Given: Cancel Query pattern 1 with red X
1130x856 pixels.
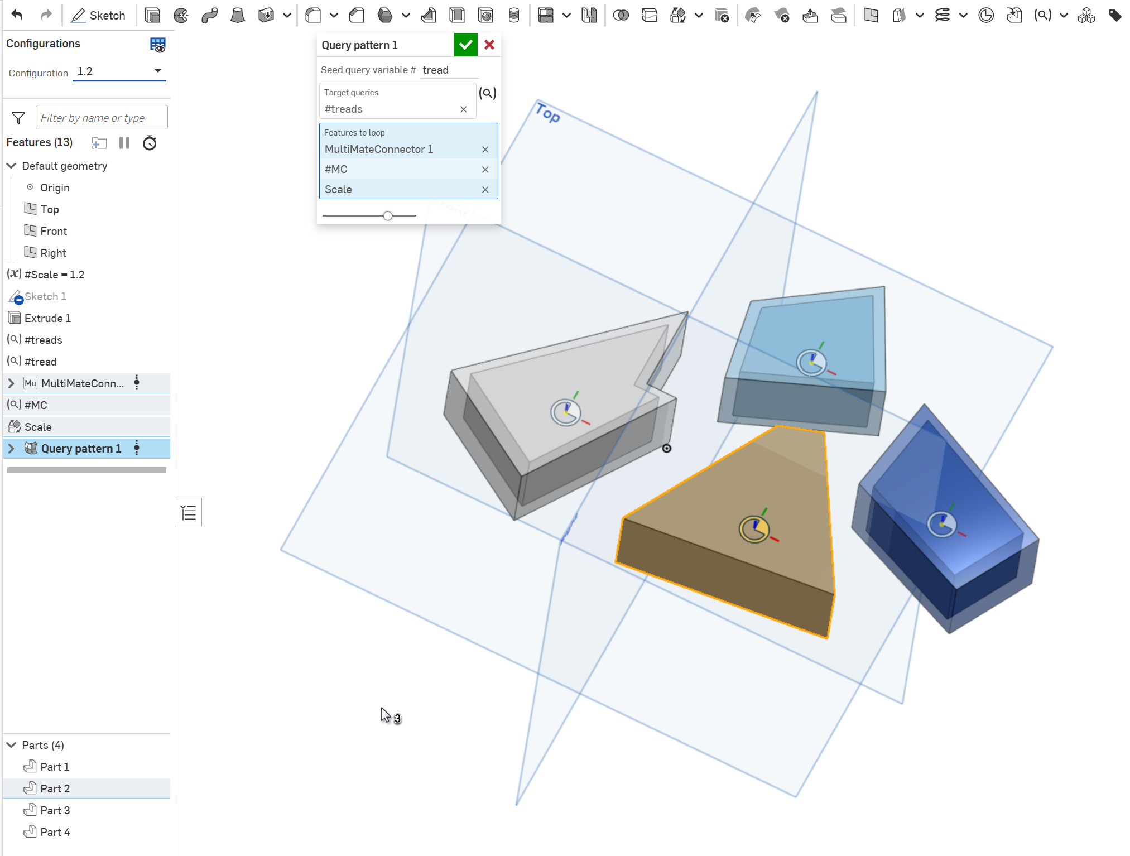Looking at the screenshot, I should (489, 45).
